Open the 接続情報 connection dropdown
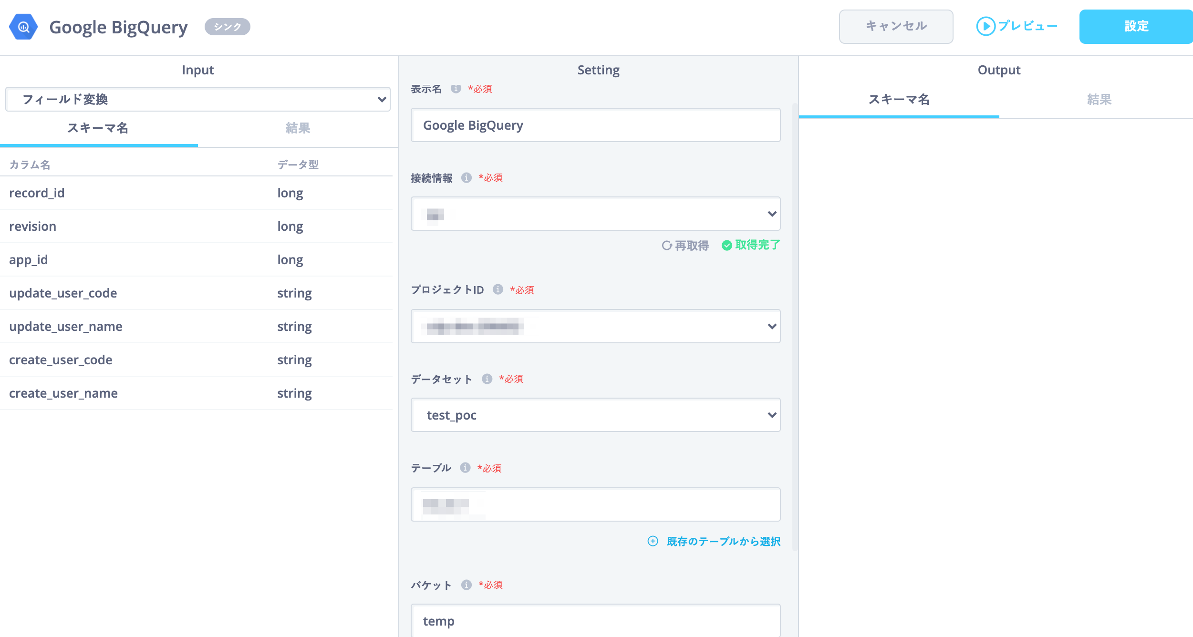1193x637 pixels. [596, 214]
